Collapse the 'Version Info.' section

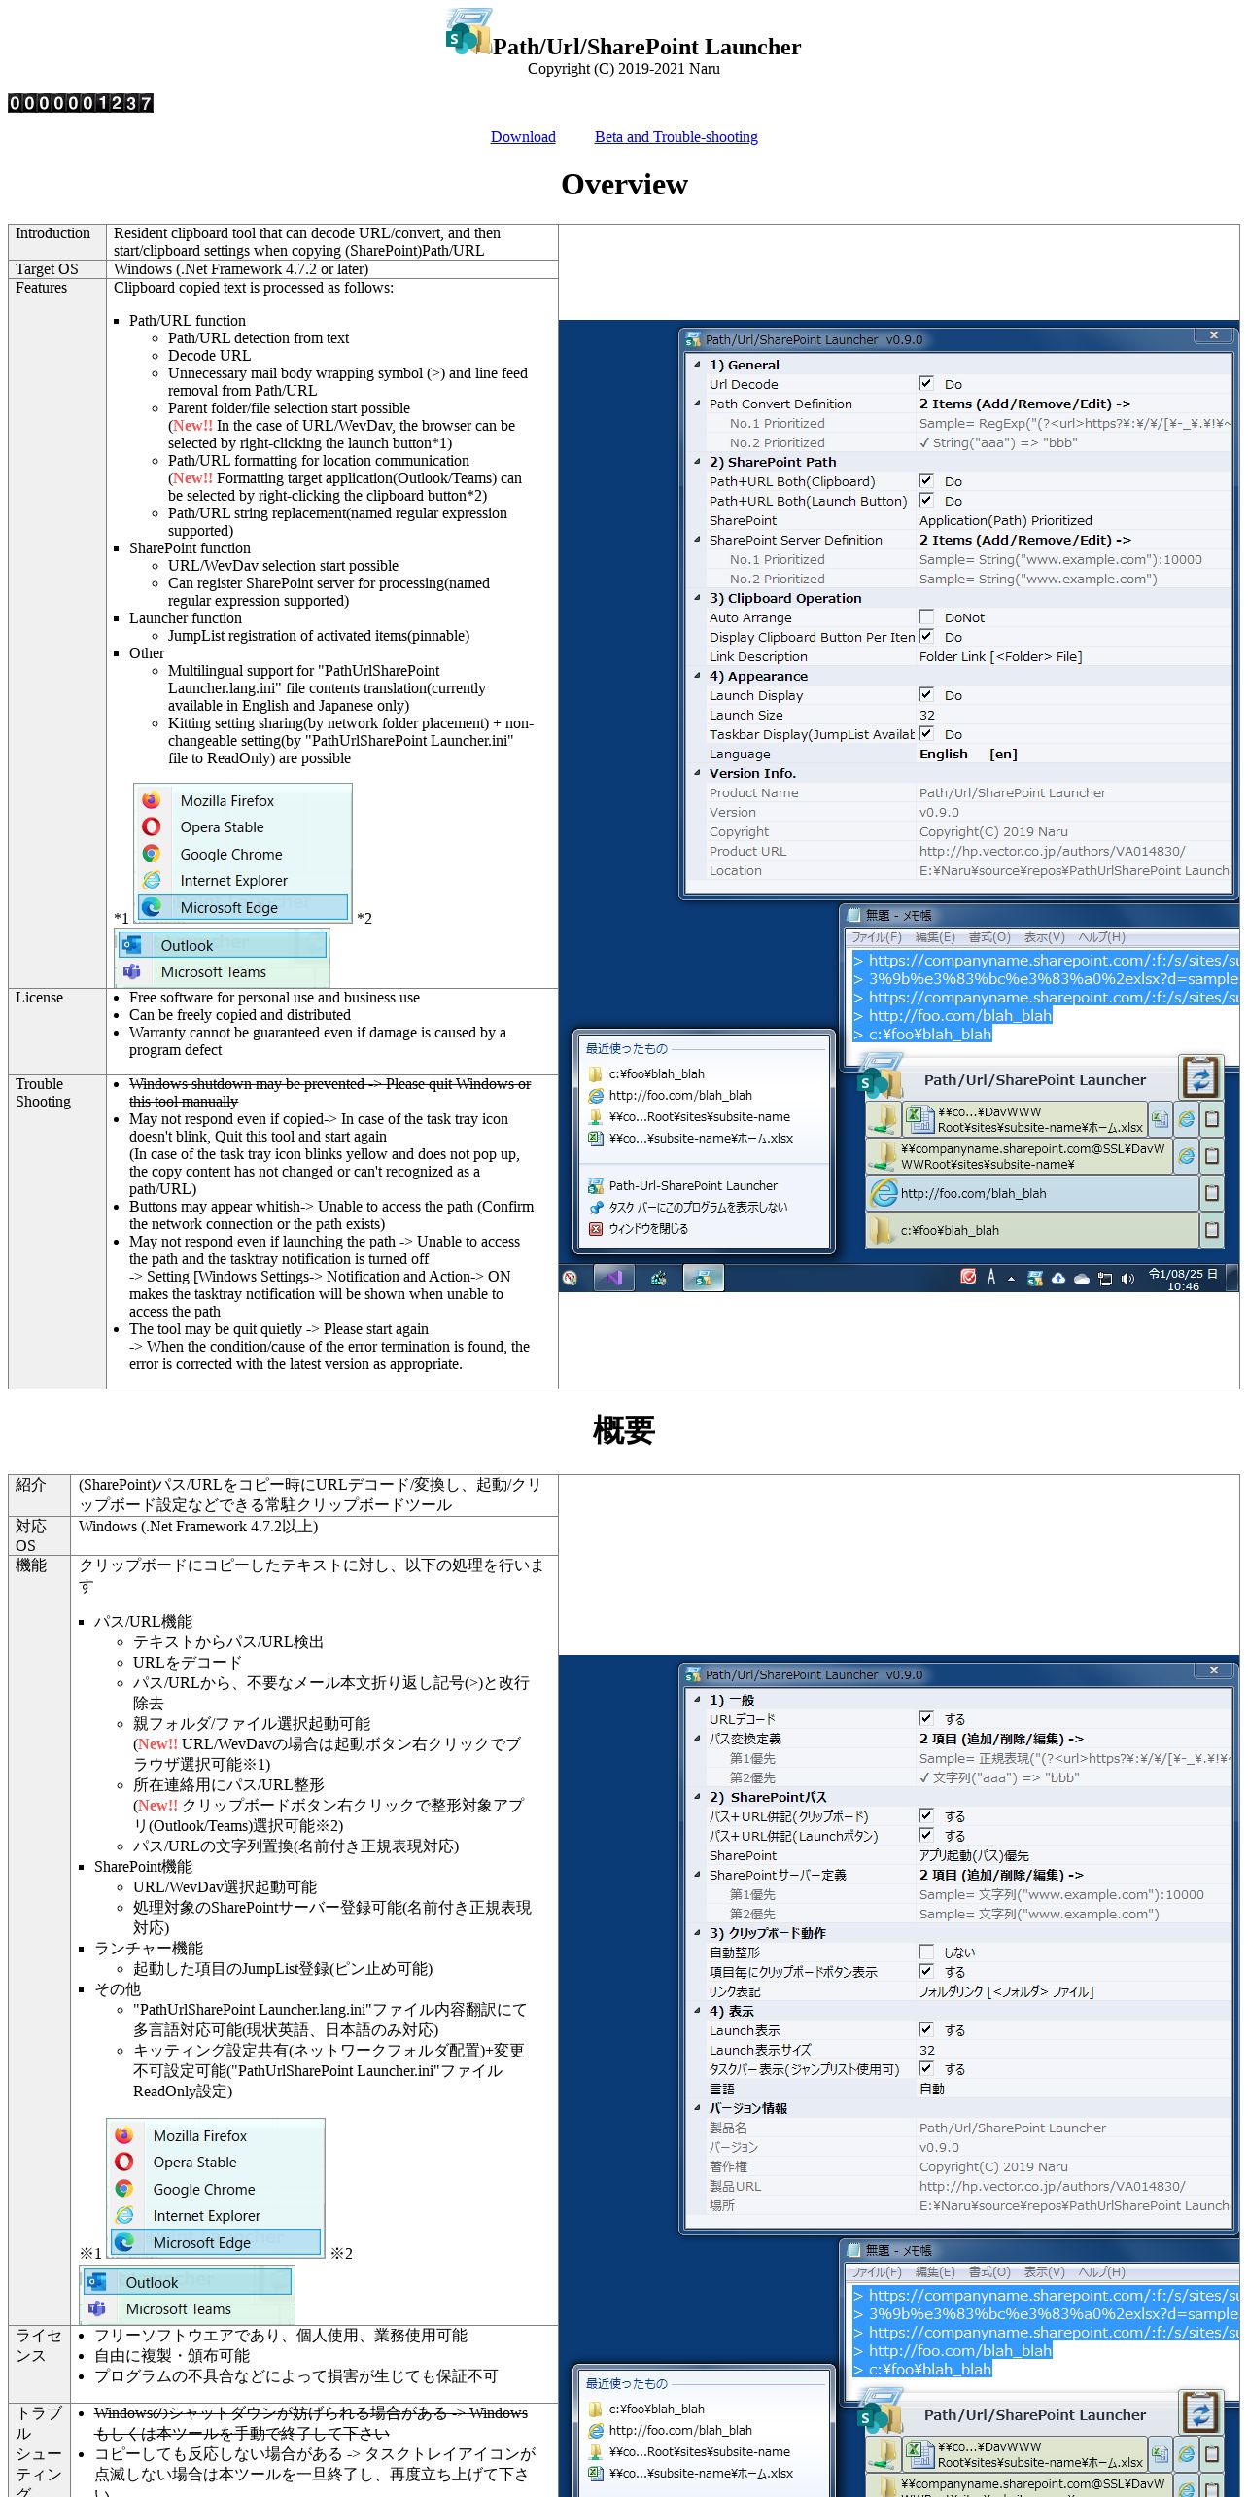click(x=697, y=773)
